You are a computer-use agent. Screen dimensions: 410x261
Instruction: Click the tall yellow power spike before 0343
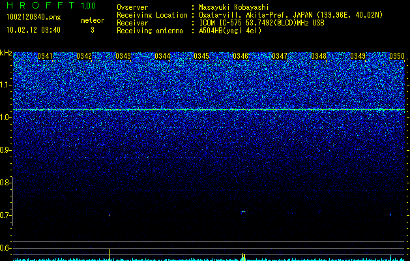click(110, 254)
